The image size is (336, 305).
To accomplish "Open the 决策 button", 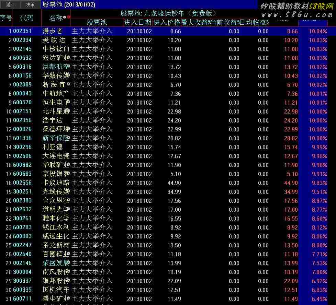I will (31, 4).
